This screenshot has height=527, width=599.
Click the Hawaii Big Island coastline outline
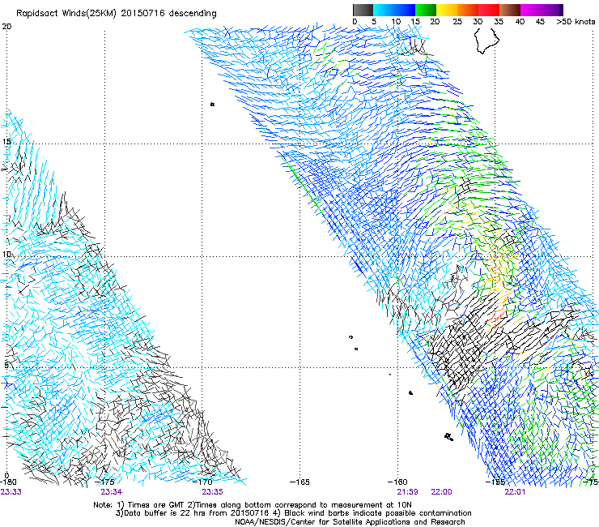[x=486, y=41]
